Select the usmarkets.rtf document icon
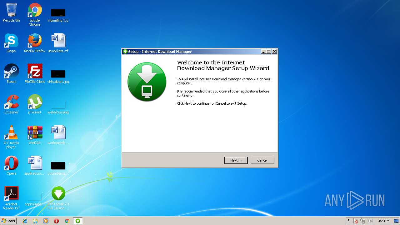 coord(58,43)
